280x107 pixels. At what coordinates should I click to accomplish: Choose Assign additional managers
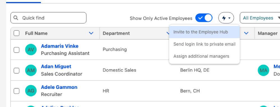(204, 56)
